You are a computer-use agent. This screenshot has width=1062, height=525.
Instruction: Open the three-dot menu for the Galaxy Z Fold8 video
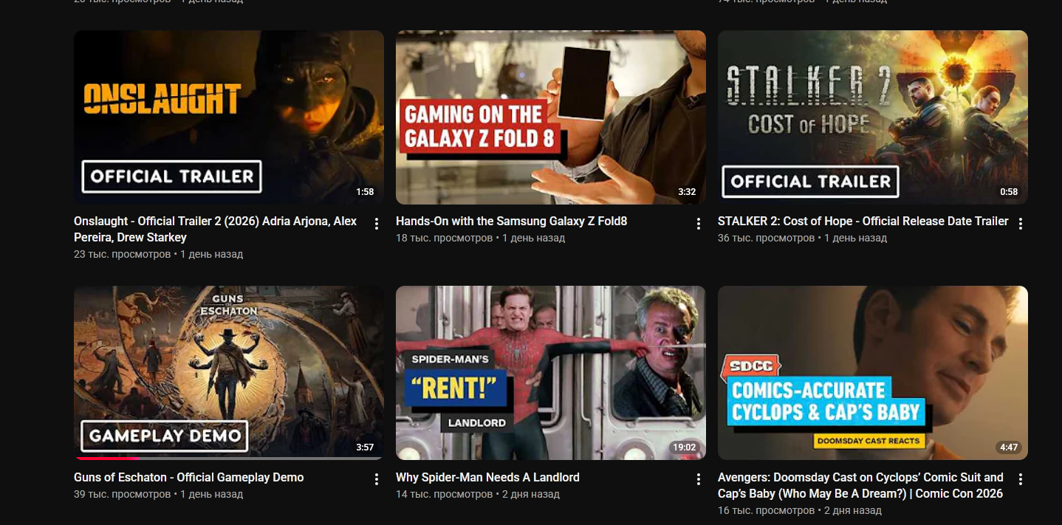coord(699,224)
